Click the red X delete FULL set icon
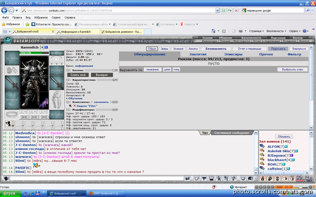Screen dimensions: 316x197 click(x=75, y=106)
